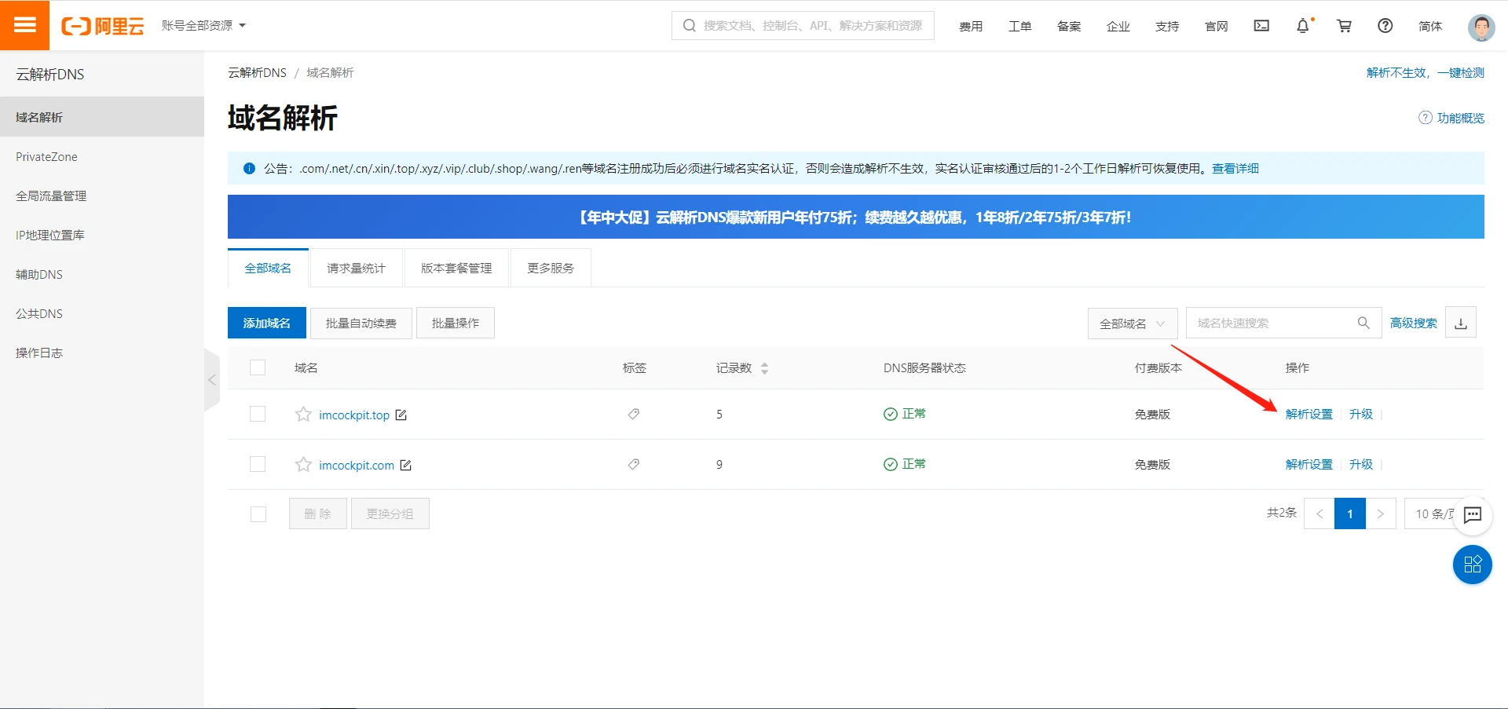
Task: Open the shopping cart
Action: [1345, 26]
